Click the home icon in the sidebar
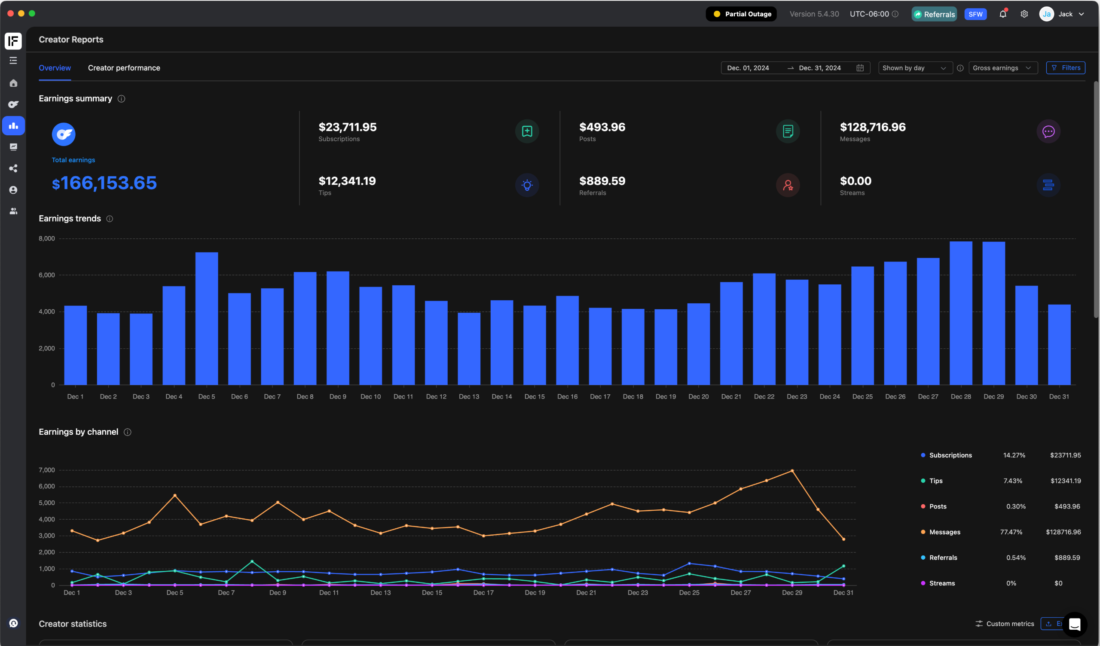Image resolution: width=1100 pixels, height=646 pixels. click(13, 83)
